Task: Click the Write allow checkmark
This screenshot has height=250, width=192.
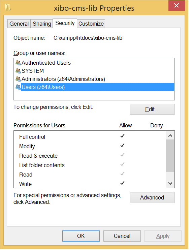Action: [122, 183]
